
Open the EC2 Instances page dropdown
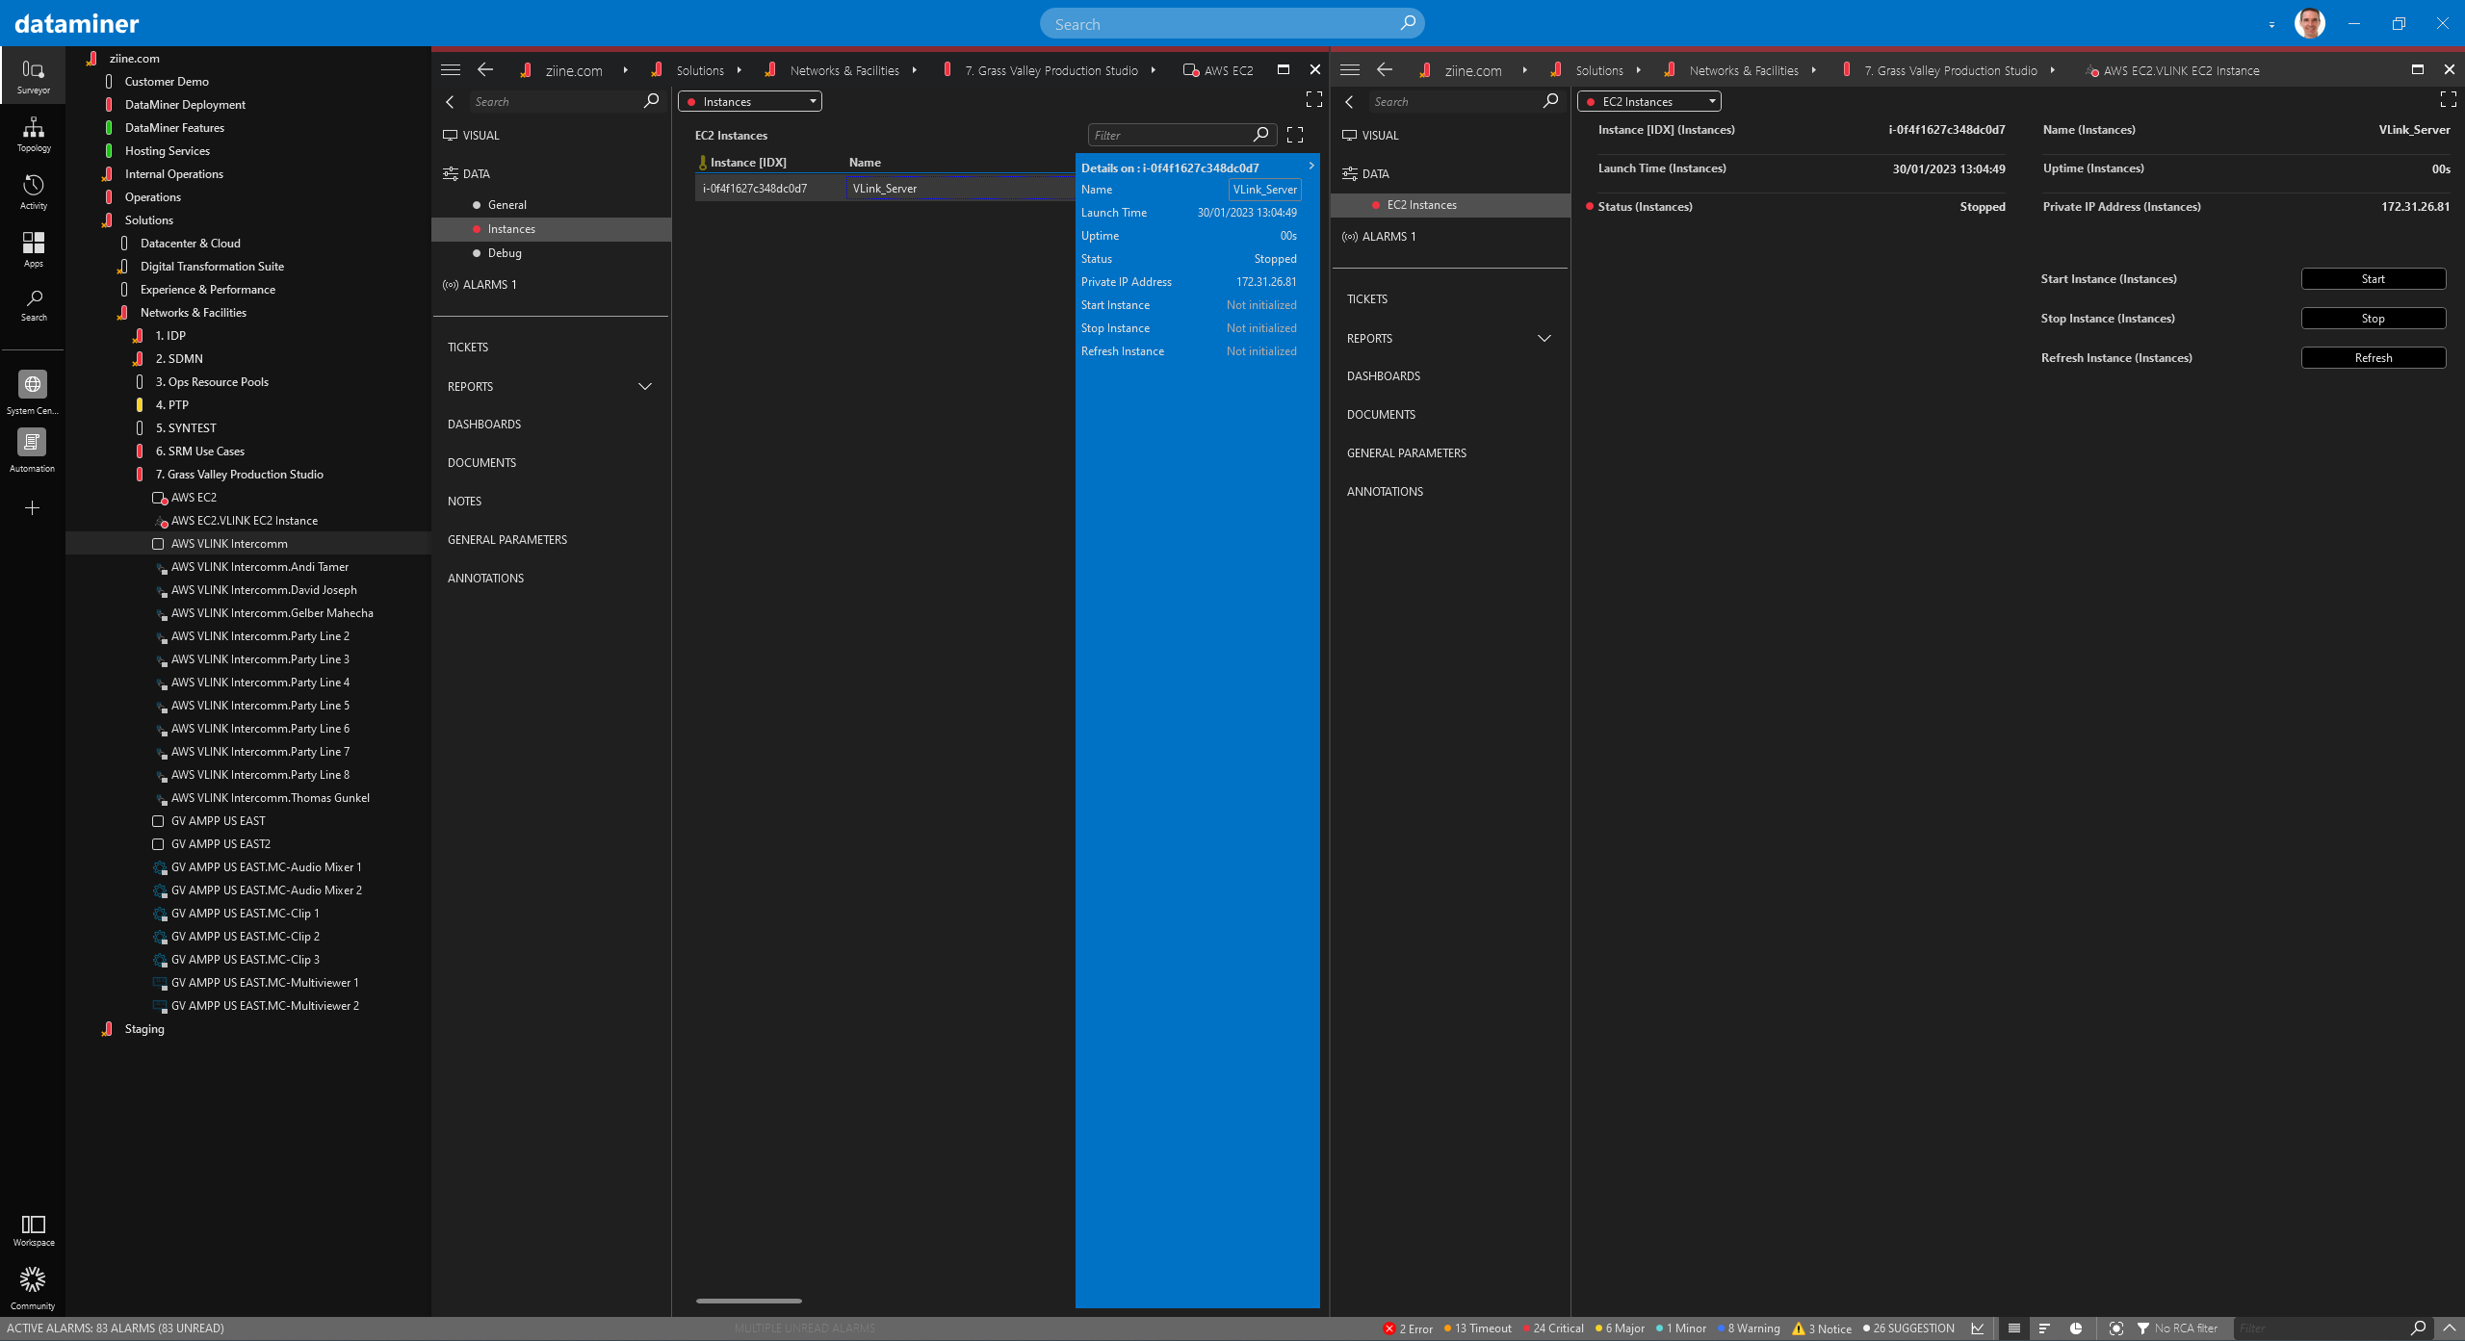[x=1649, y=101]
